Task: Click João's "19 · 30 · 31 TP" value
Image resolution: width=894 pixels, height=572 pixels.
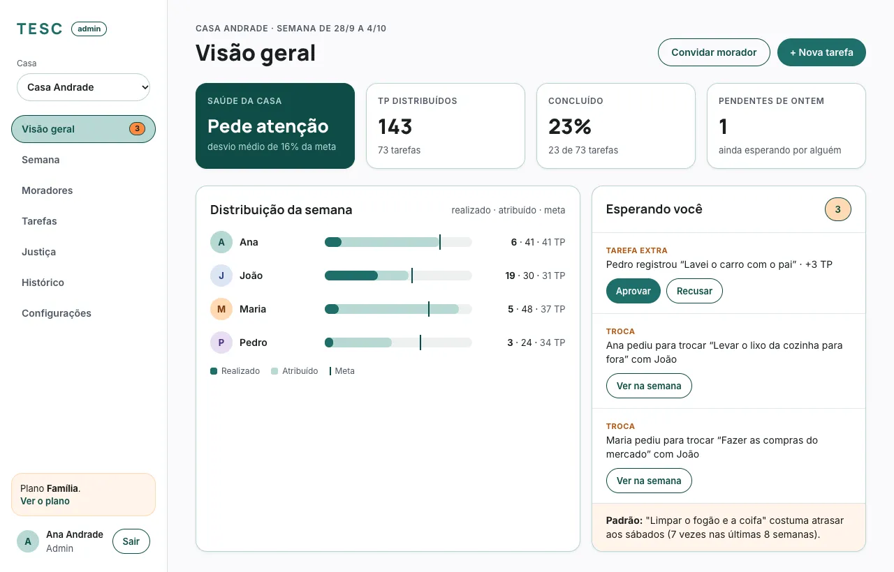Action: tap(535, 276)
